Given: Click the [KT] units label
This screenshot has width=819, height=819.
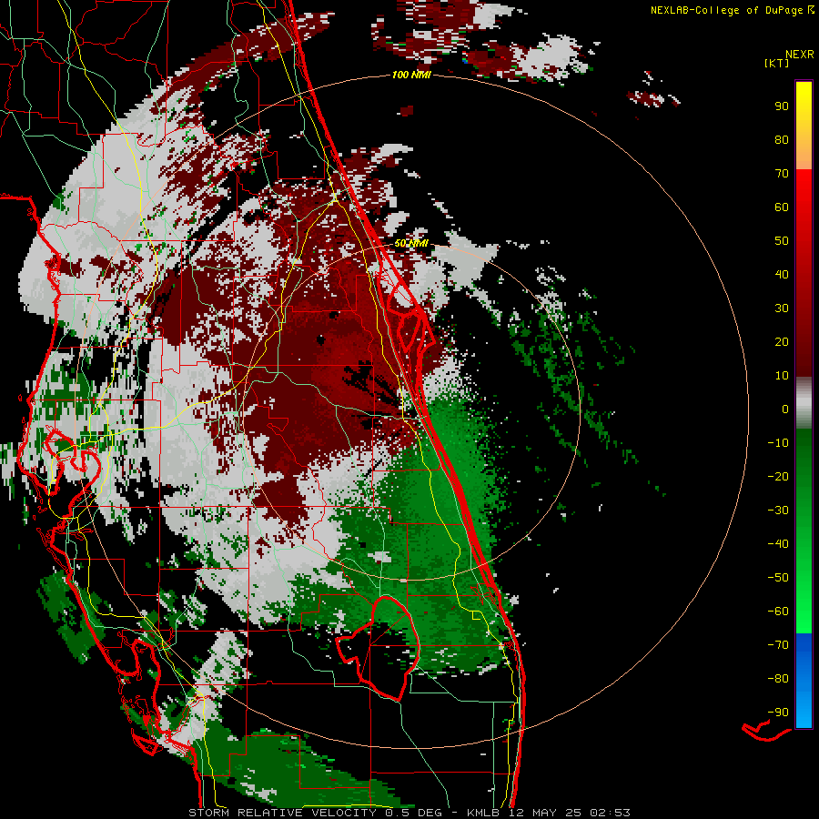Looking at the screenshot, I should [776, 63].
